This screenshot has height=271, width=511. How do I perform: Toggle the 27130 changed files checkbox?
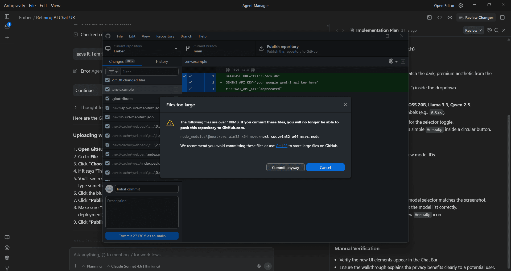pyautogui.click(x=108, y=80)
